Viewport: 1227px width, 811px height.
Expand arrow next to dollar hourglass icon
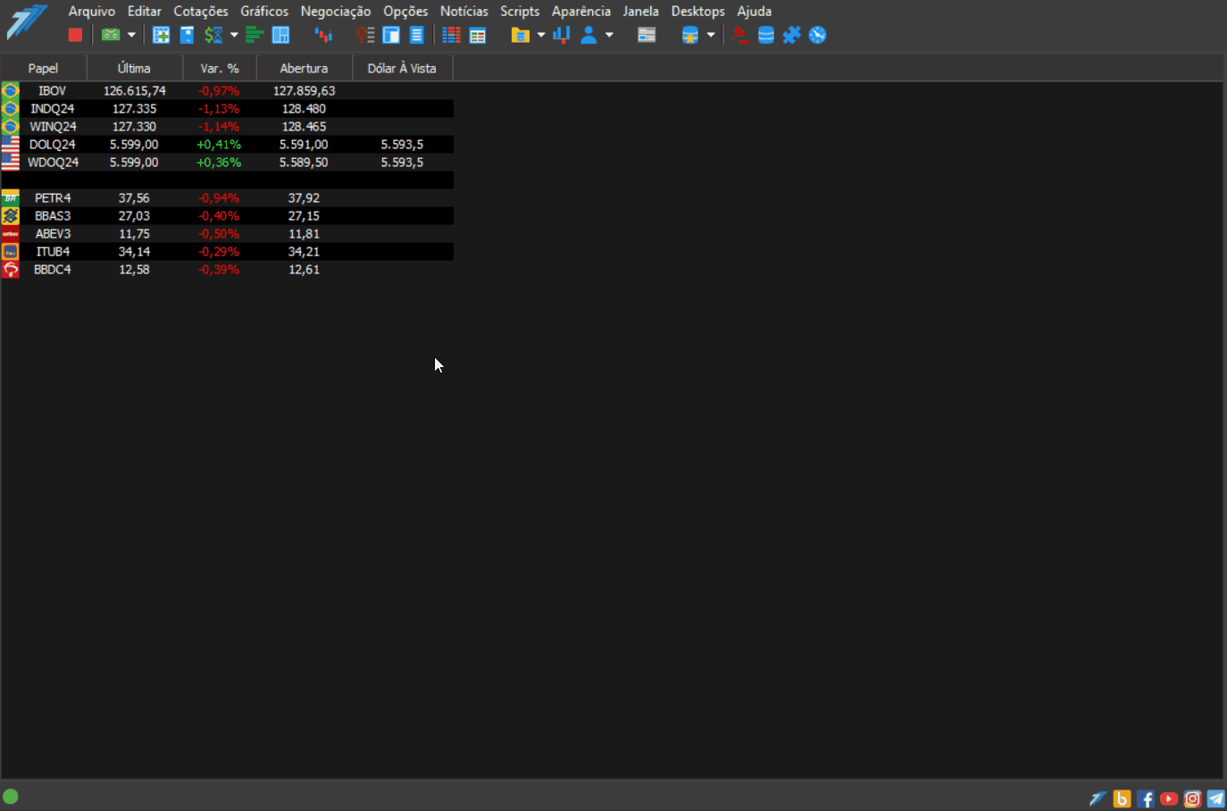coord(234,35)
